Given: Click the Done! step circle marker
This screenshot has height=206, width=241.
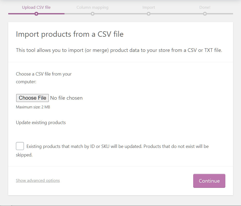Looking at the screenshot, I should [x=205, y=14].
